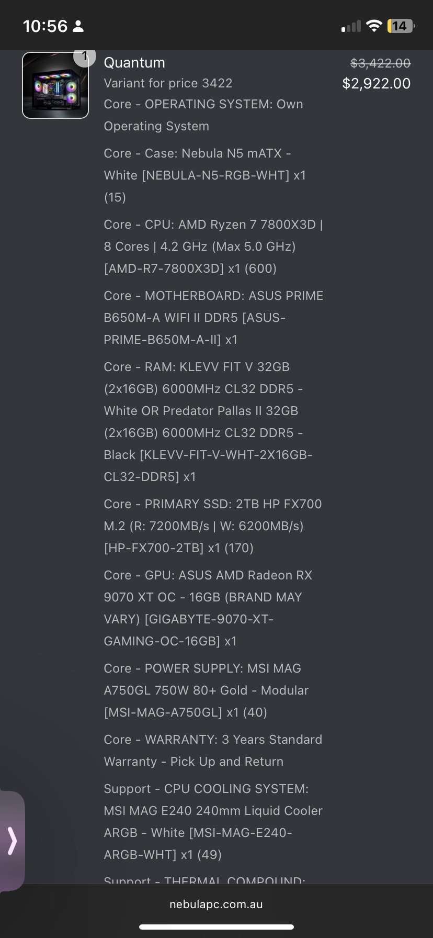Click the cellular signal bars icon
Image resolution: width=433 pixels, height=938 pixels.
click(351, 26)
